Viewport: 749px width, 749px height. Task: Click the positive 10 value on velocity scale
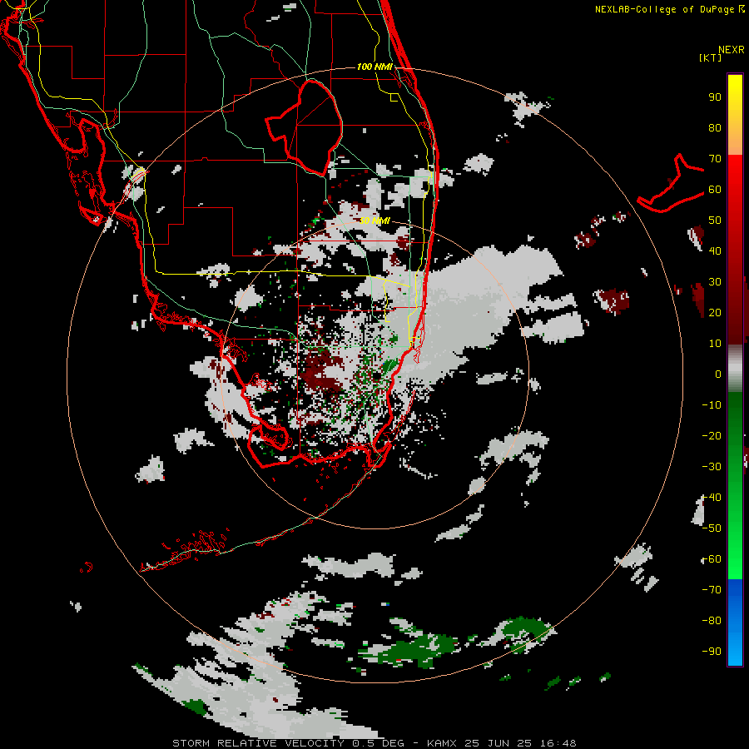coord(715,344)
